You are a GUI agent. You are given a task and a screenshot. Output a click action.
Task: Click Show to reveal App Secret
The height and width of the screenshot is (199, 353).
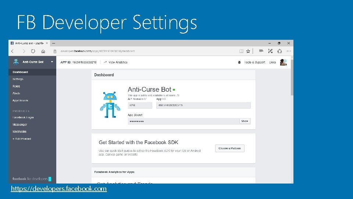click(245, 121)
